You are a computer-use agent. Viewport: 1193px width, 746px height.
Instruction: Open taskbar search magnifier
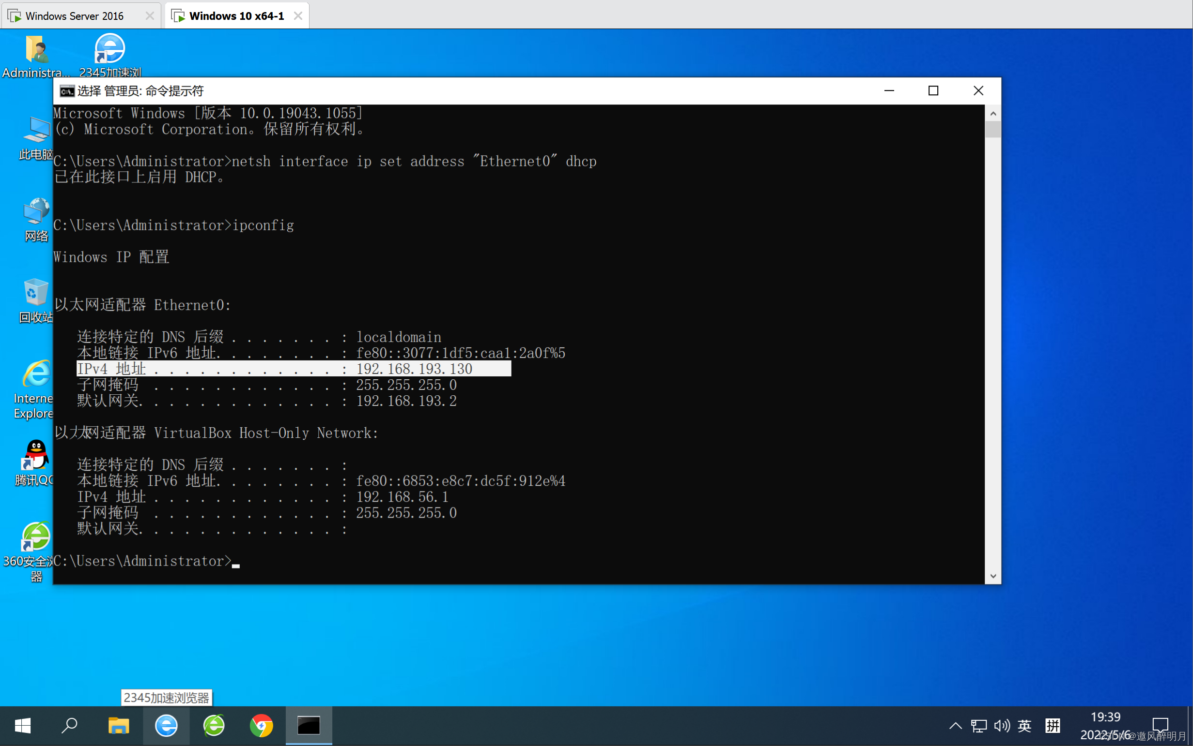[70, 726]
